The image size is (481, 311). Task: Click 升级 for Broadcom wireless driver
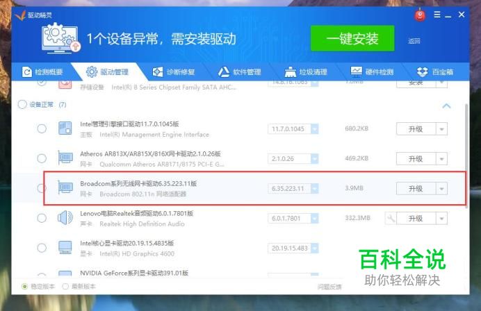[416, 188]
